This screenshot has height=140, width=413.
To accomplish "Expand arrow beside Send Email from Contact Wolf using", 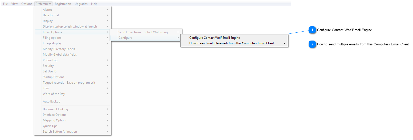I will 178,32.
